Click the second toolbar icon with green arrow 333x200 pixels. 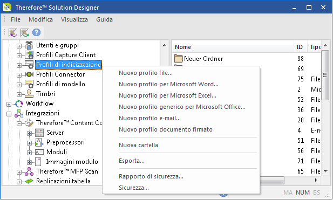pyautogui.click(x=24, y=33)
